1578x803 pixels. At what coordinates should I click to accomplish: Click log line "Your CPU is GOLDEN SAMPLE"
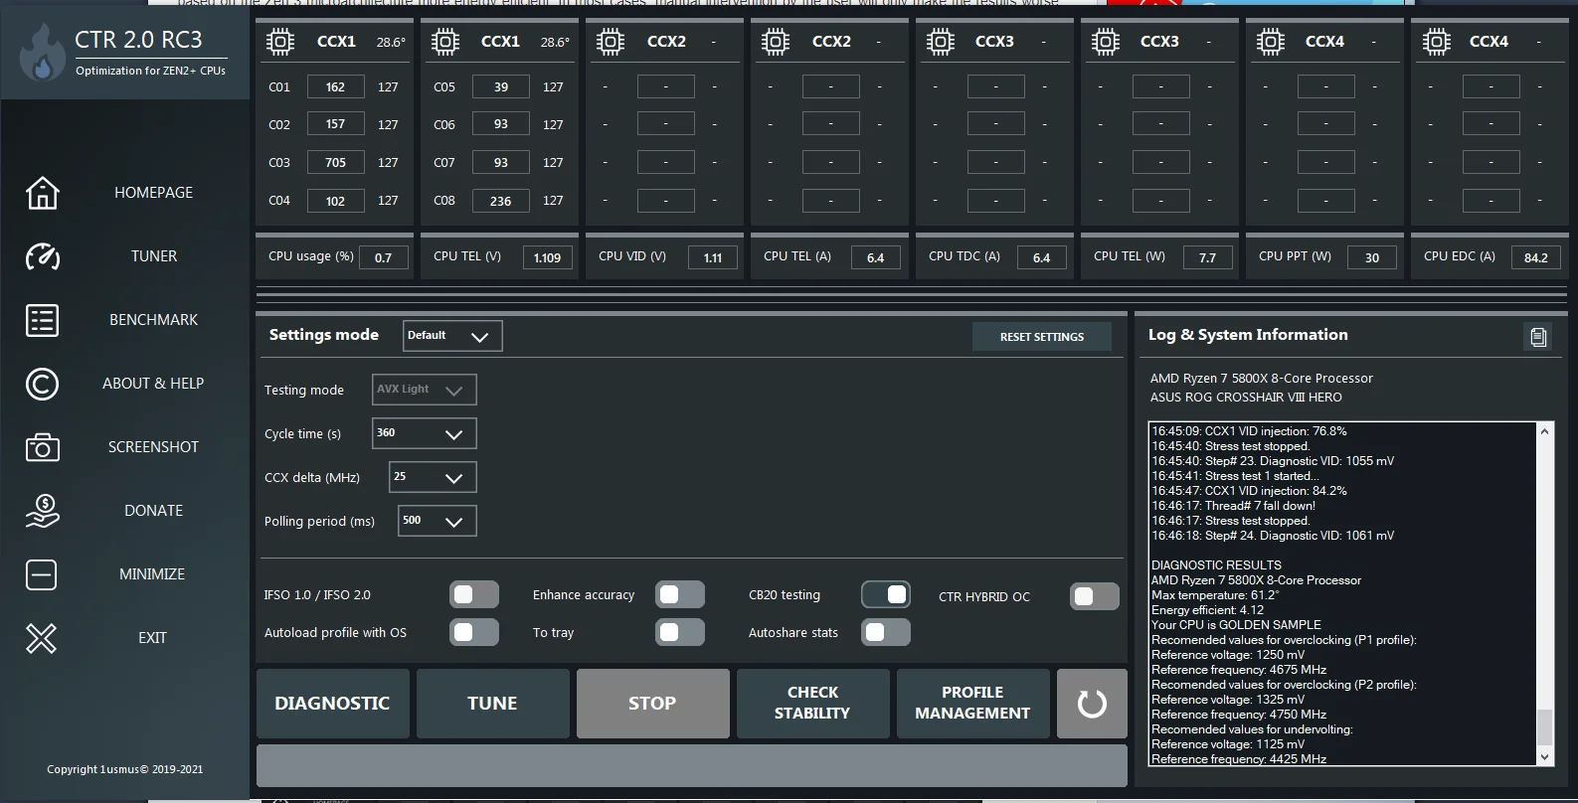pyautogui.click(x=1236, y=625)
